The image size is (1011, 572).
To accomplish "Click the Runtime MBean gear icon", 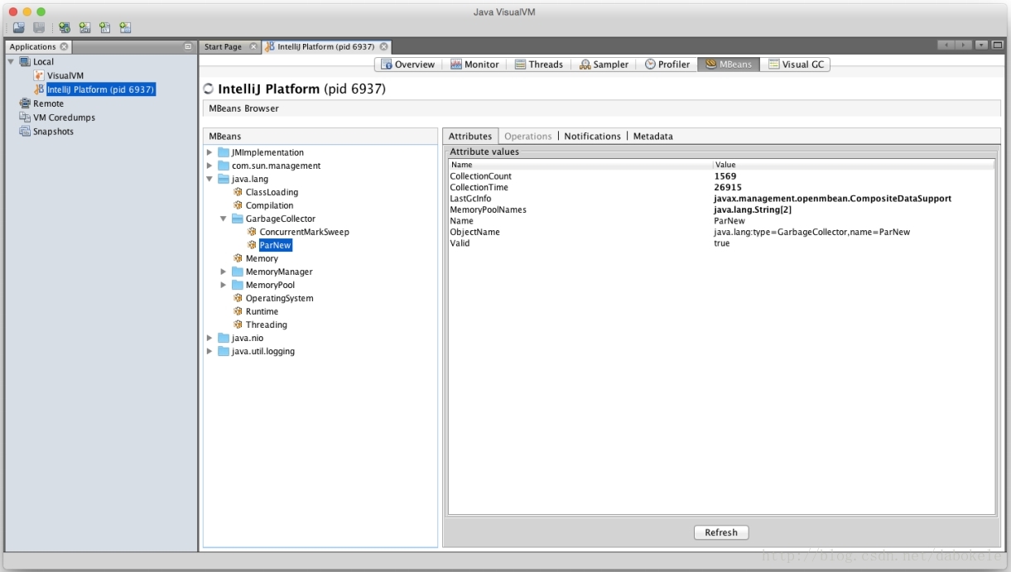I will click(238, 311).
